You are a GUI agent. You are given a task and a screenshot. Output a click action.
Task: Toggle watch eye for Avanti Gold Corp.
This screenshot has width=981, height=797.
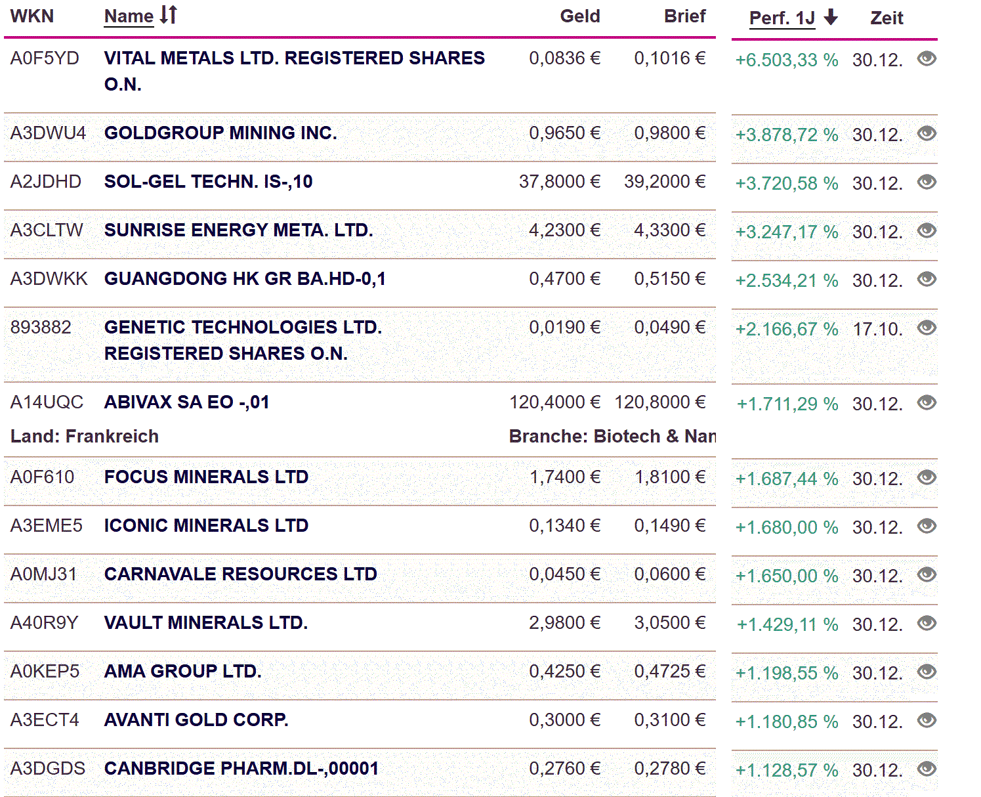(927, 721)
